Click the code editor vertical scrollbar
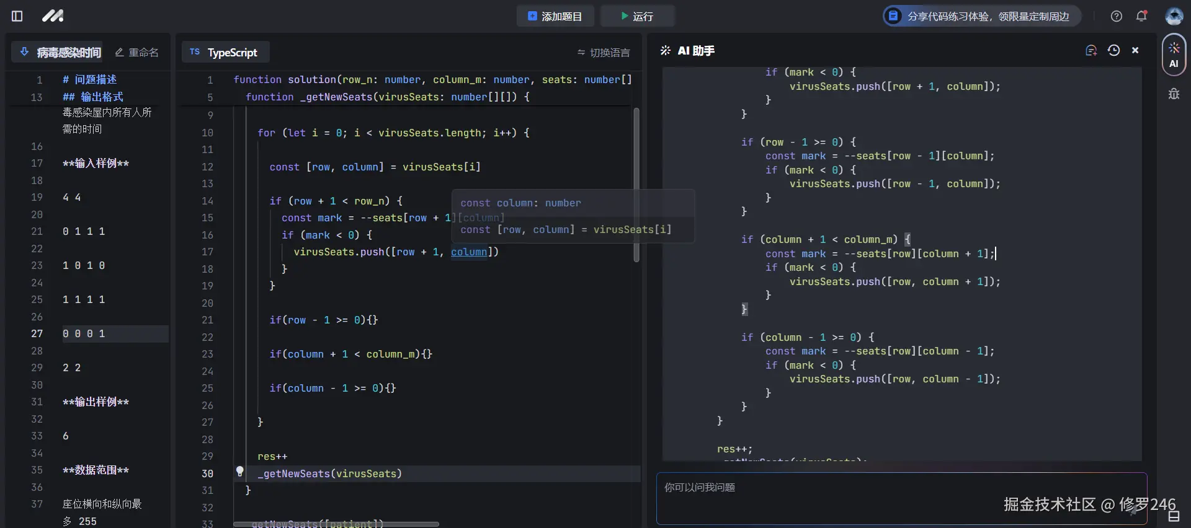Viewport: 1191px width, 528px height. (x=636, y=185)
